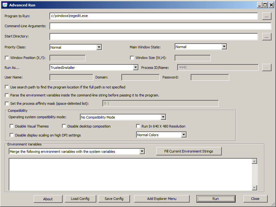The image size is (276, 207).
Task: Click environment text area scrollbar down arrow
Action: pos(254,188)
